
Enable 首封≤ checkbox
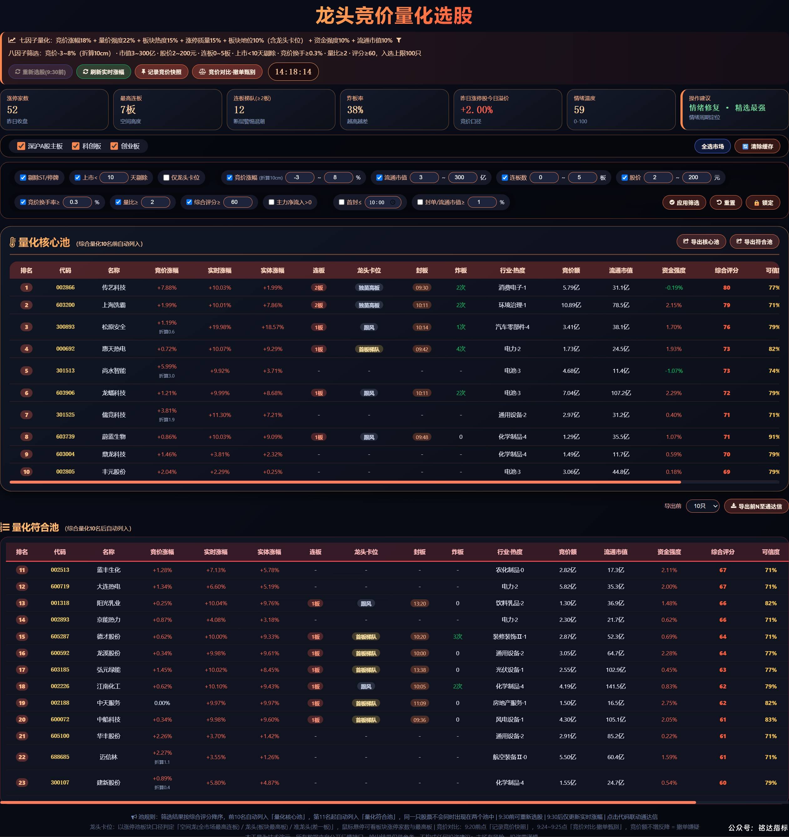[x=341, y=202]
